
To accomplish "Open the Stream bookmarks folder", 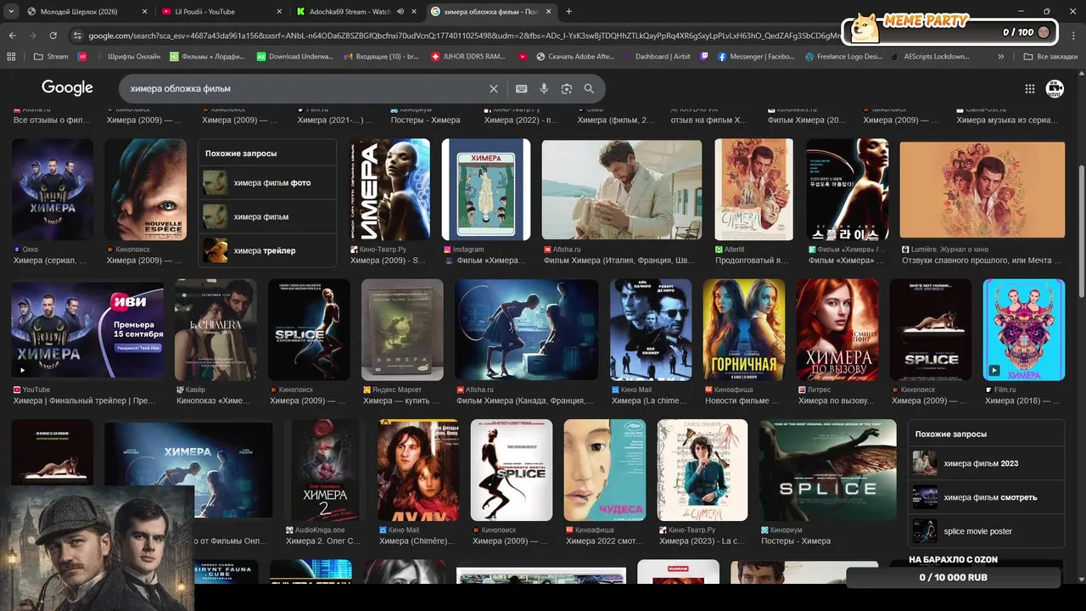I will [51, 57].
